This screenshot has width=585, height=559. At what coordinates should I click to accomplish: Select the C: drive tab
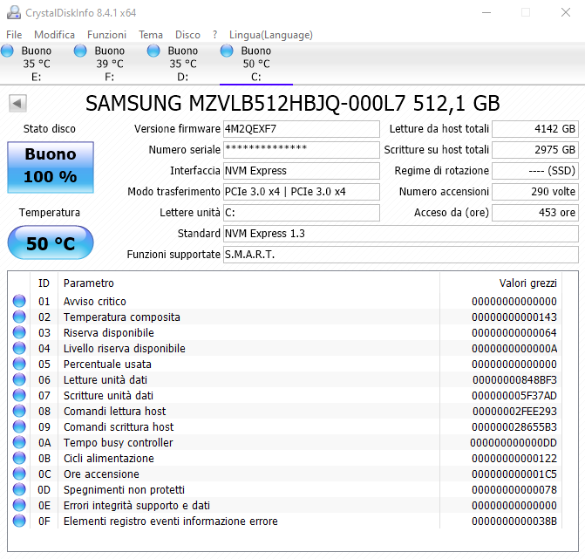pos(256,64)
